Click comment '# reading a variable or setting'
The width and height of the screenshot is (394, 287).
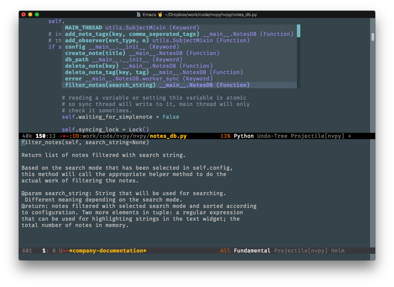coord(154,98)
